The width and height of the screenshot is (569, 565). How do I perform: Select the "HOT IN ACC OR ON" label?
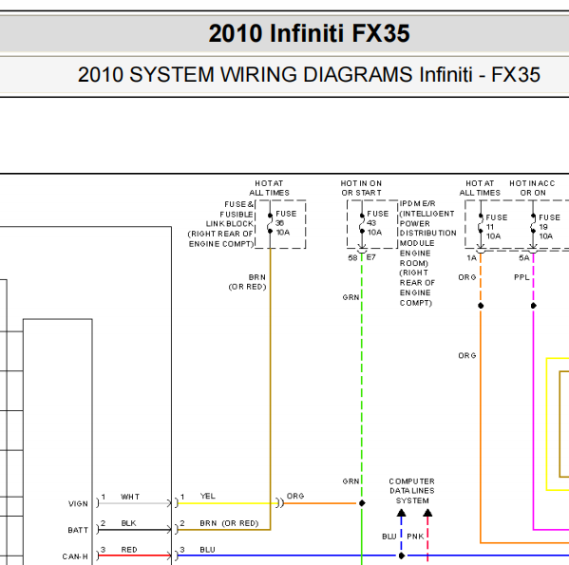tap(532, 188)
